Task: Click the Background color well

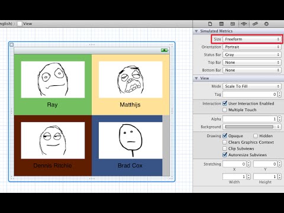Action: 249,127
